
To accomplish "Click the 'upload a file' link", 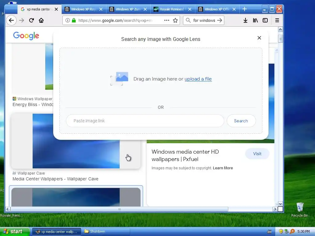I will pos(198,79).
